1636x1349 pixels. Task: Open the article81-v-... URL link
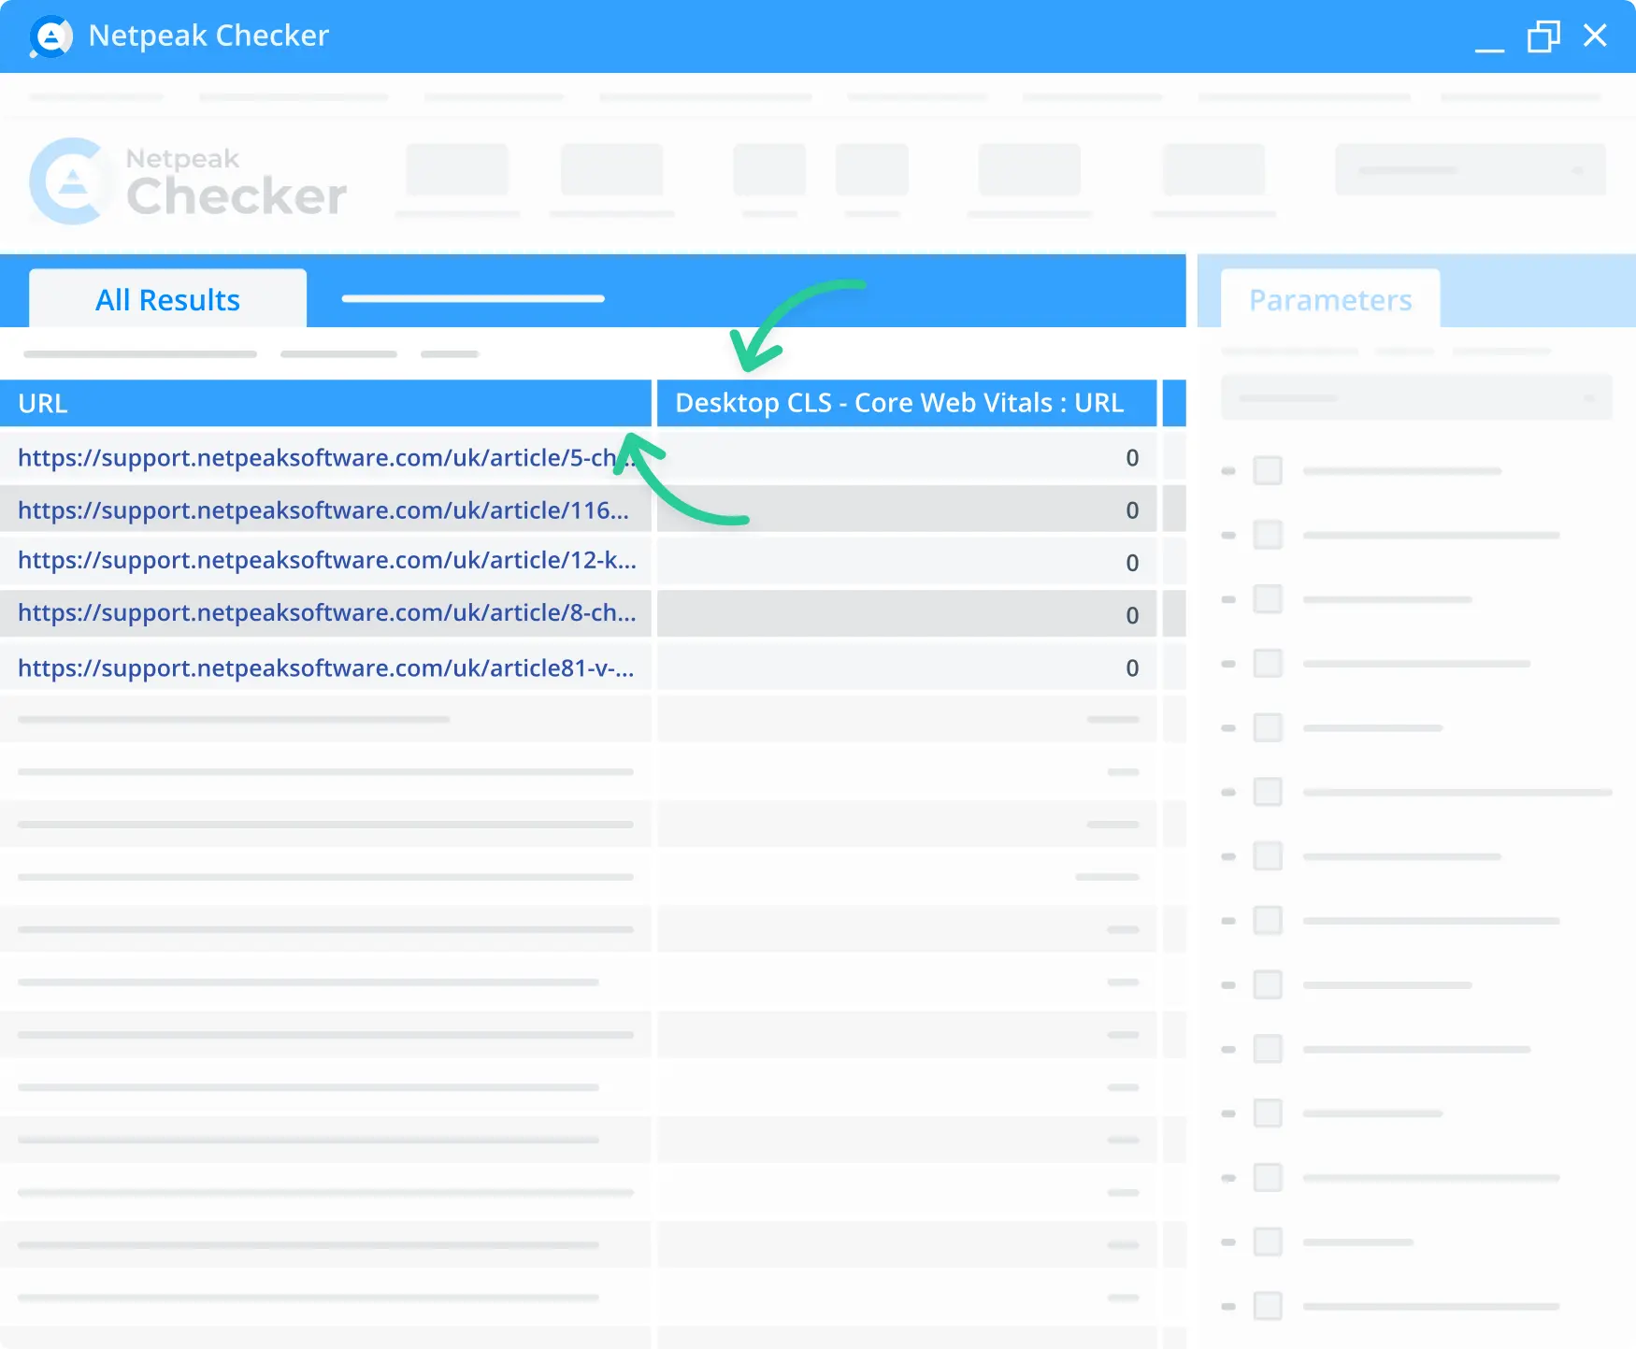click(326, 667)
